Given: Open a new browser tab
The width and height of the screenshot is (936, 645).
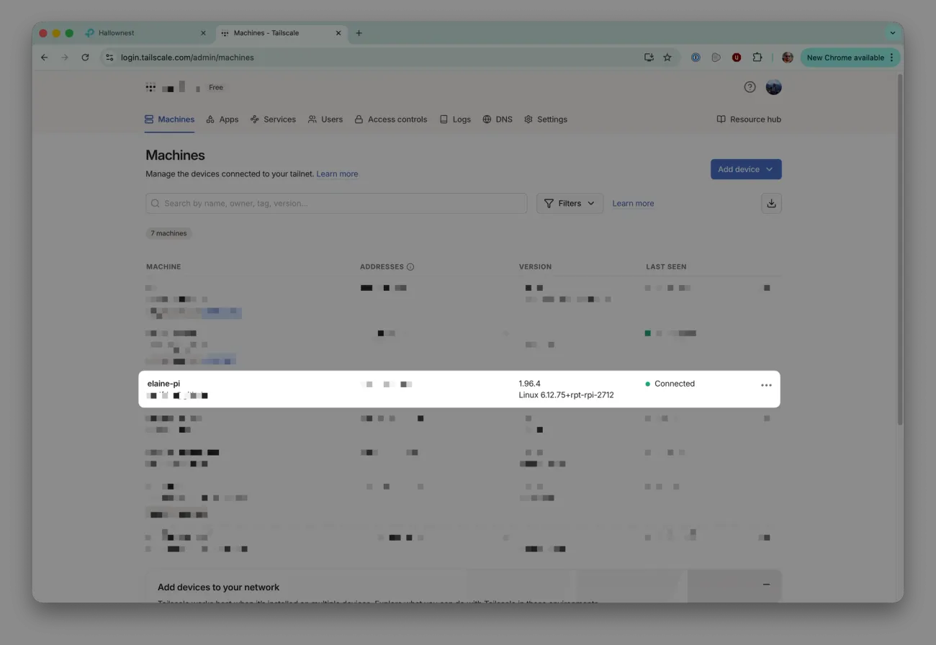Looking at the screenshot, I should (x=359, y=33).
